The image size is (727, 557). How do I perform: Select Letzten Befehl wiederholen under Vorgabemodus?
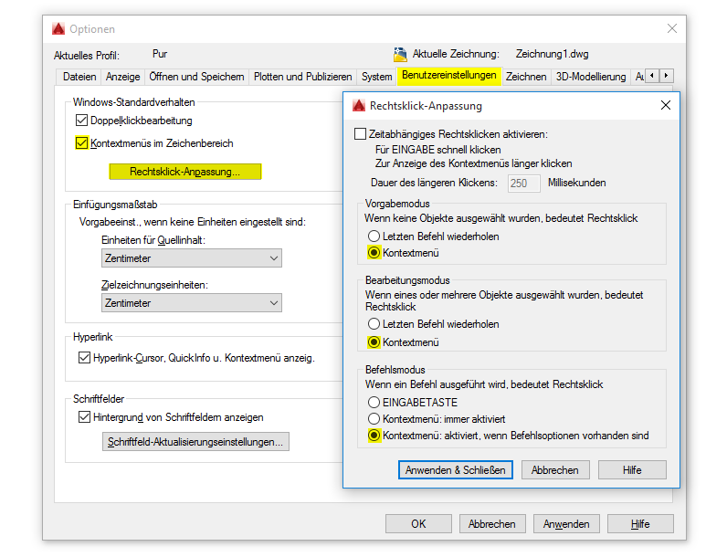[x=374, y=236]
